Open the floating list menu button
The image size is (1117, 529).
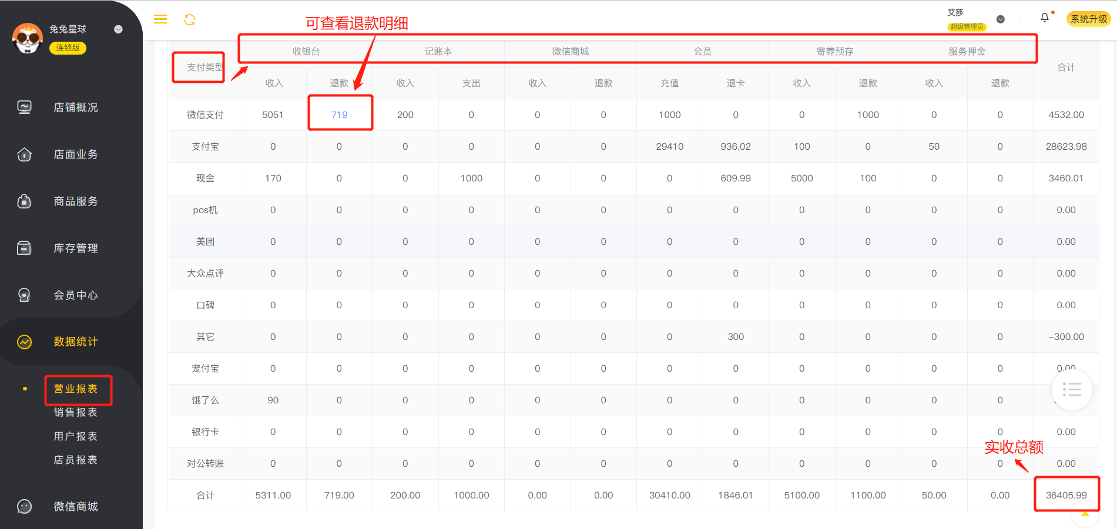tap(1072, 389)
